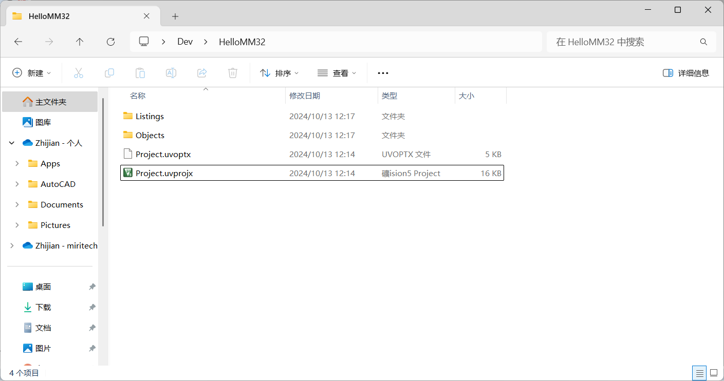Switch to details list view layout
The width and height of the screenshot is (724, 381).
coord(699,373)
